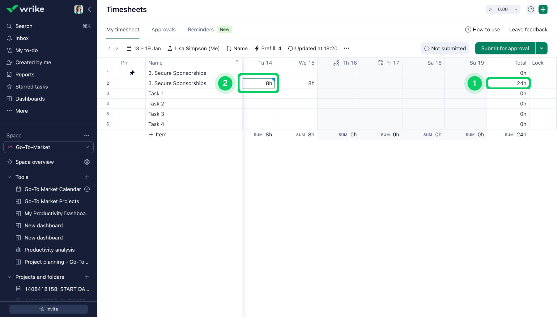Click the green plus create button

[543, 10]
